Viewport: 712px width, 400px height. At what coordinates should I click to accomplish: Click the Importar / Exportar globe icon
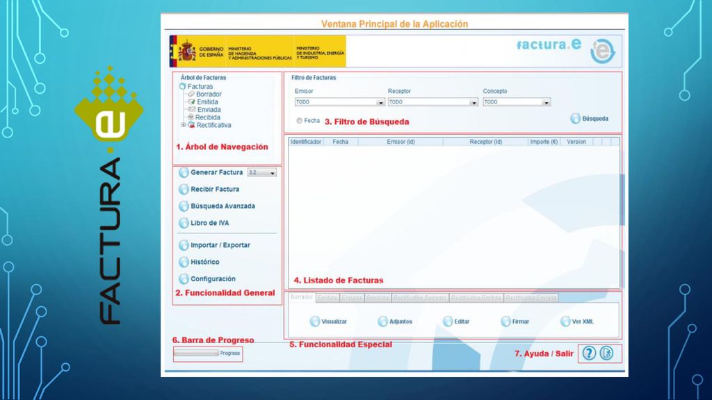pos(184,245)
